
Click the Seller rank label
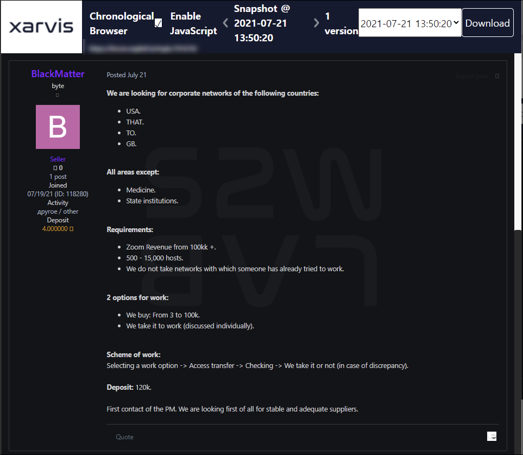point(58,159)
